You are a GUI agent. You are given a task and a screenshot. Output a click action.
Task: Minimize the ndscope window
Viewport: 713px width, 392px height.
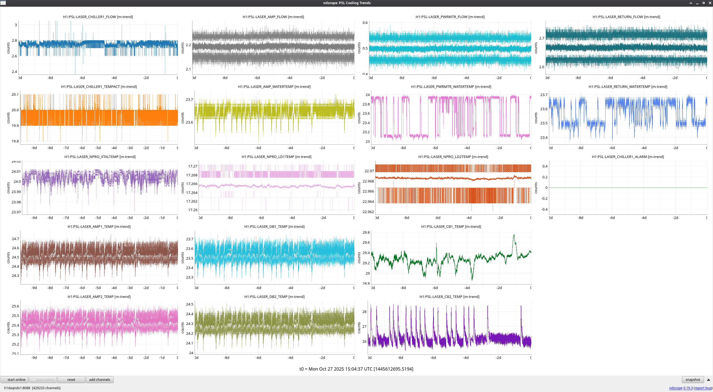[697, 3]
